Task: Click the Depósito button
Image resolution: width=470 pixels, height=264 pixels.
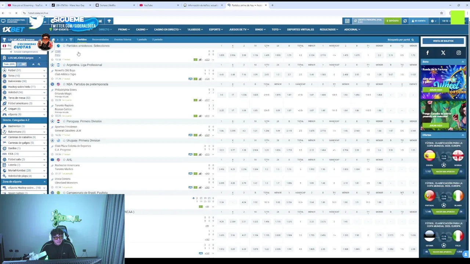Action: [393, 21]
